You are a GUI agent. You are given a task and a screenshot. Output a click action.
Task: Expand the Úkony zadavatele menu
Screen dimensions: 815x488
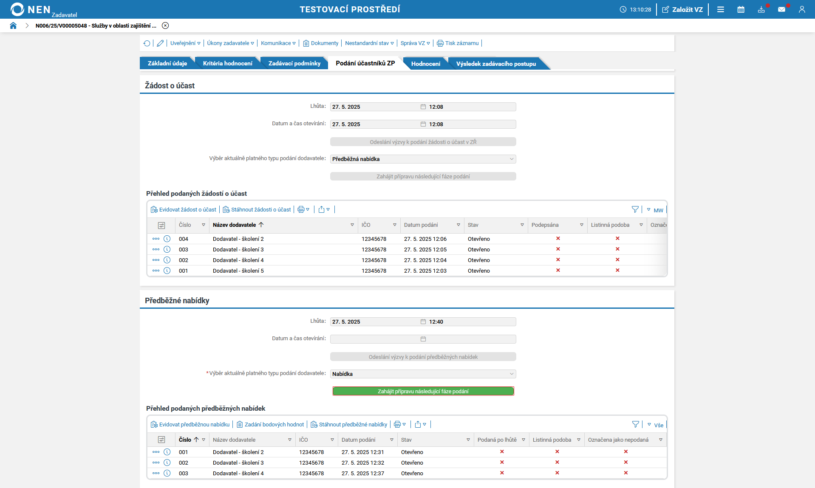(x=230, y=43)
